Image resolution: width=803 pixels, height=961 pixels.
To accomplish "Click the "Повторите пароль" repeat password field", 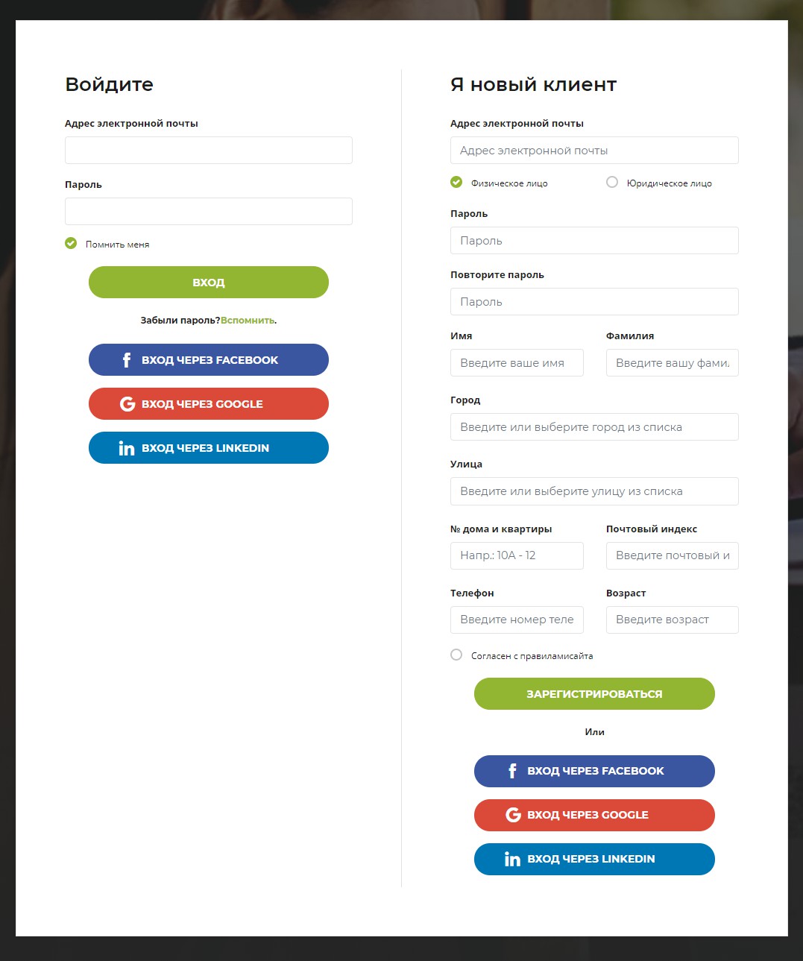I will (x=594, y=302).
